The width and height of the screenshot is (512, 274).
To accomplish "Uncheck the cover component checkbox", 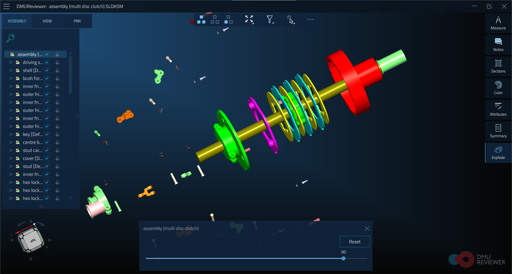I will click(x=47, y=158).
